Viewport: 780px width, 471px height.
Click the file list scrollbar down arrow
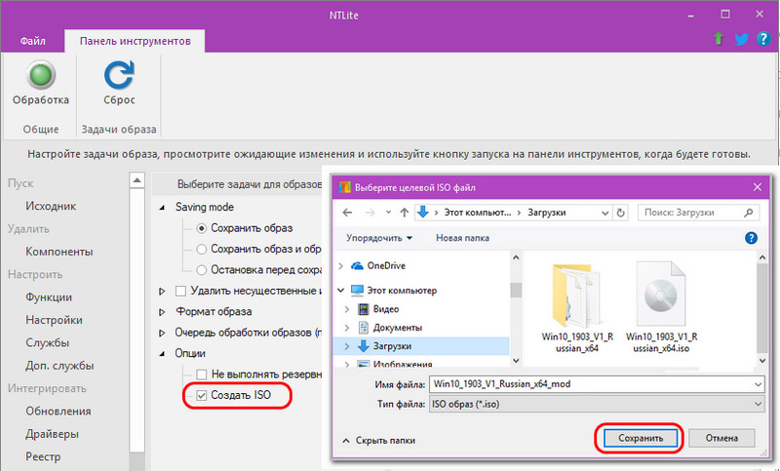[x=762, y=361]
